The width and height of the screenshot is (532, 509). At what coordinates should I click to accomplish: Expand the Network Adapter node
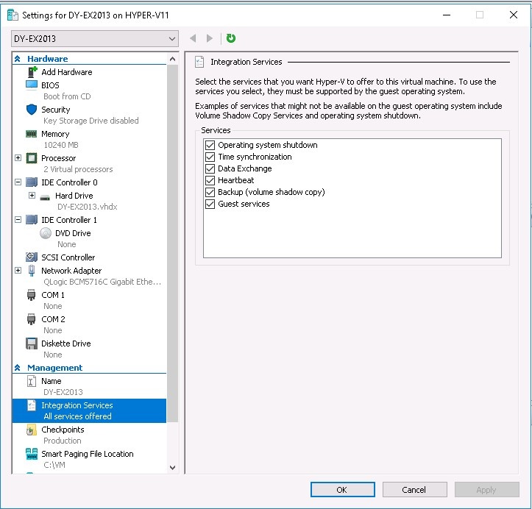point(18,271)
